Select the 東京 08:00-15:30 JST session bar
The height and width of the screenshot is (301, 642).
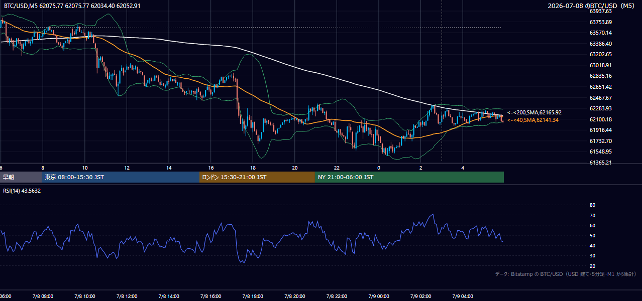point(121,177)
